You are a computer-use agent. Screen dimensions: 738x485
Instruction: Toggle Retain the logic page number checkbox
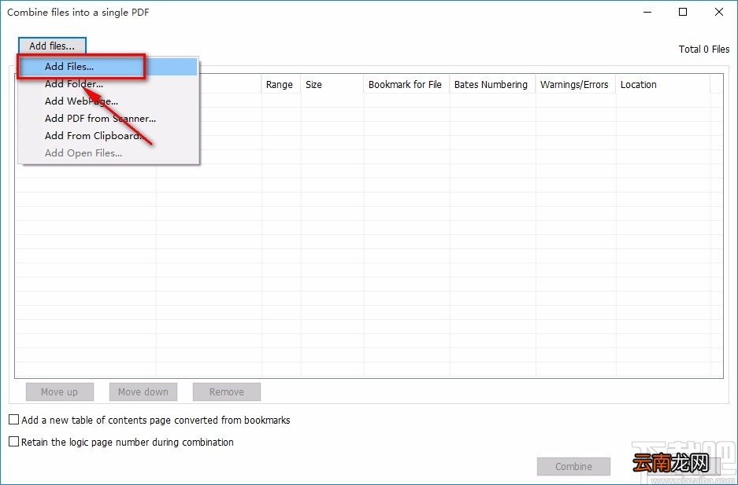[14, 442]
